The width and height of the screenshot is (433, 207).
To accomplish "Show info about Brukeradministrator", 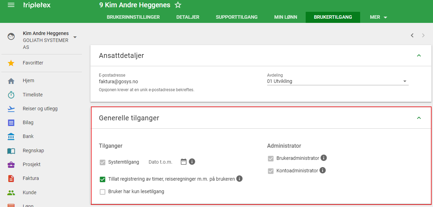I will pos(324,158).
